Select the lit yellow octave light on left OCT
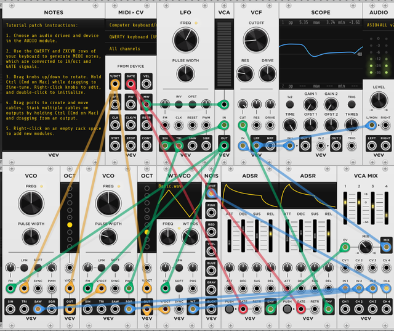The width and height of the screenshot is (394, 331). point(70,224)
